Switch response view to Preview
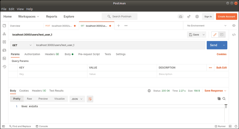This screenshot has height=129, width=239. click(43, 99)
